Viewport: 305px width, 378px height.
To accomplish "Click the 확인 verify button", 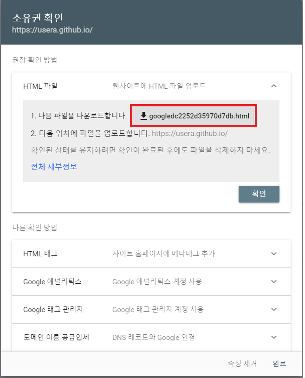I will [259, 194].
